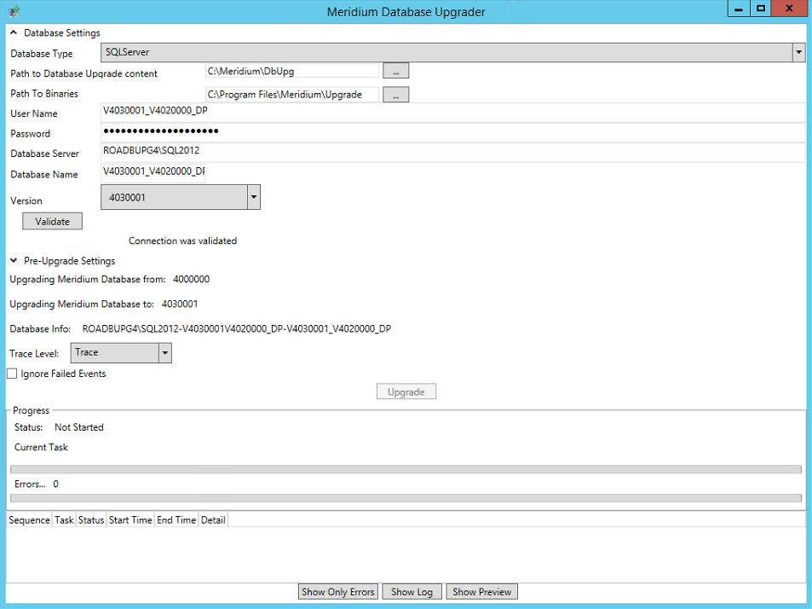812x609 pixels.
Task: Click the Upgrade button
Action: click(406, 391)
